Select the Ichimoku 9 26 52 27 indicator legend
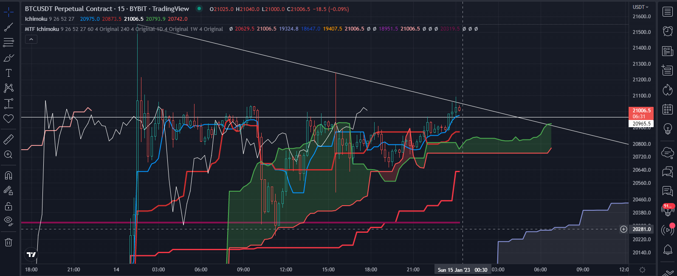677x276 pixels. [x=50, y=19]
